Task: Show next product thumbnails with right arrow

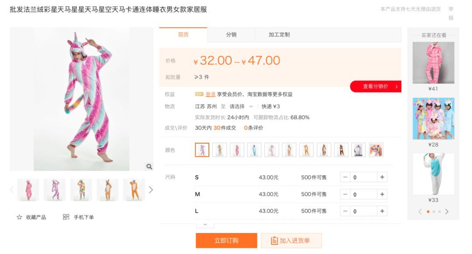Action: coord(151,190)
